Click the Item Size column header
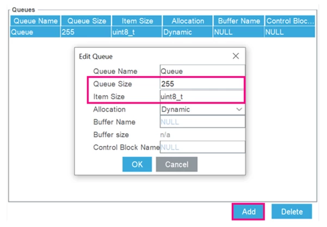327x227 pixels. pyautogui.click(x=137, y=21)
